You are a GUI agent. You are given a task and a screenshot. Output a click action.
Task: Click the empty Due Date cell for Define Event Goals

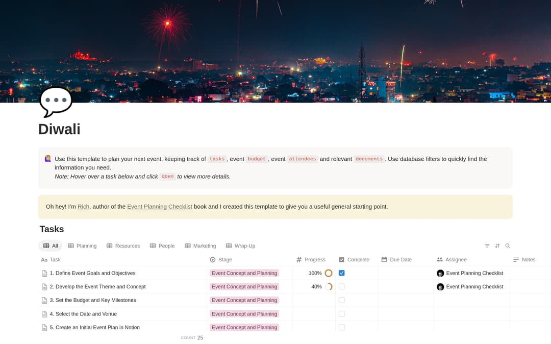[x=406, y=273]
